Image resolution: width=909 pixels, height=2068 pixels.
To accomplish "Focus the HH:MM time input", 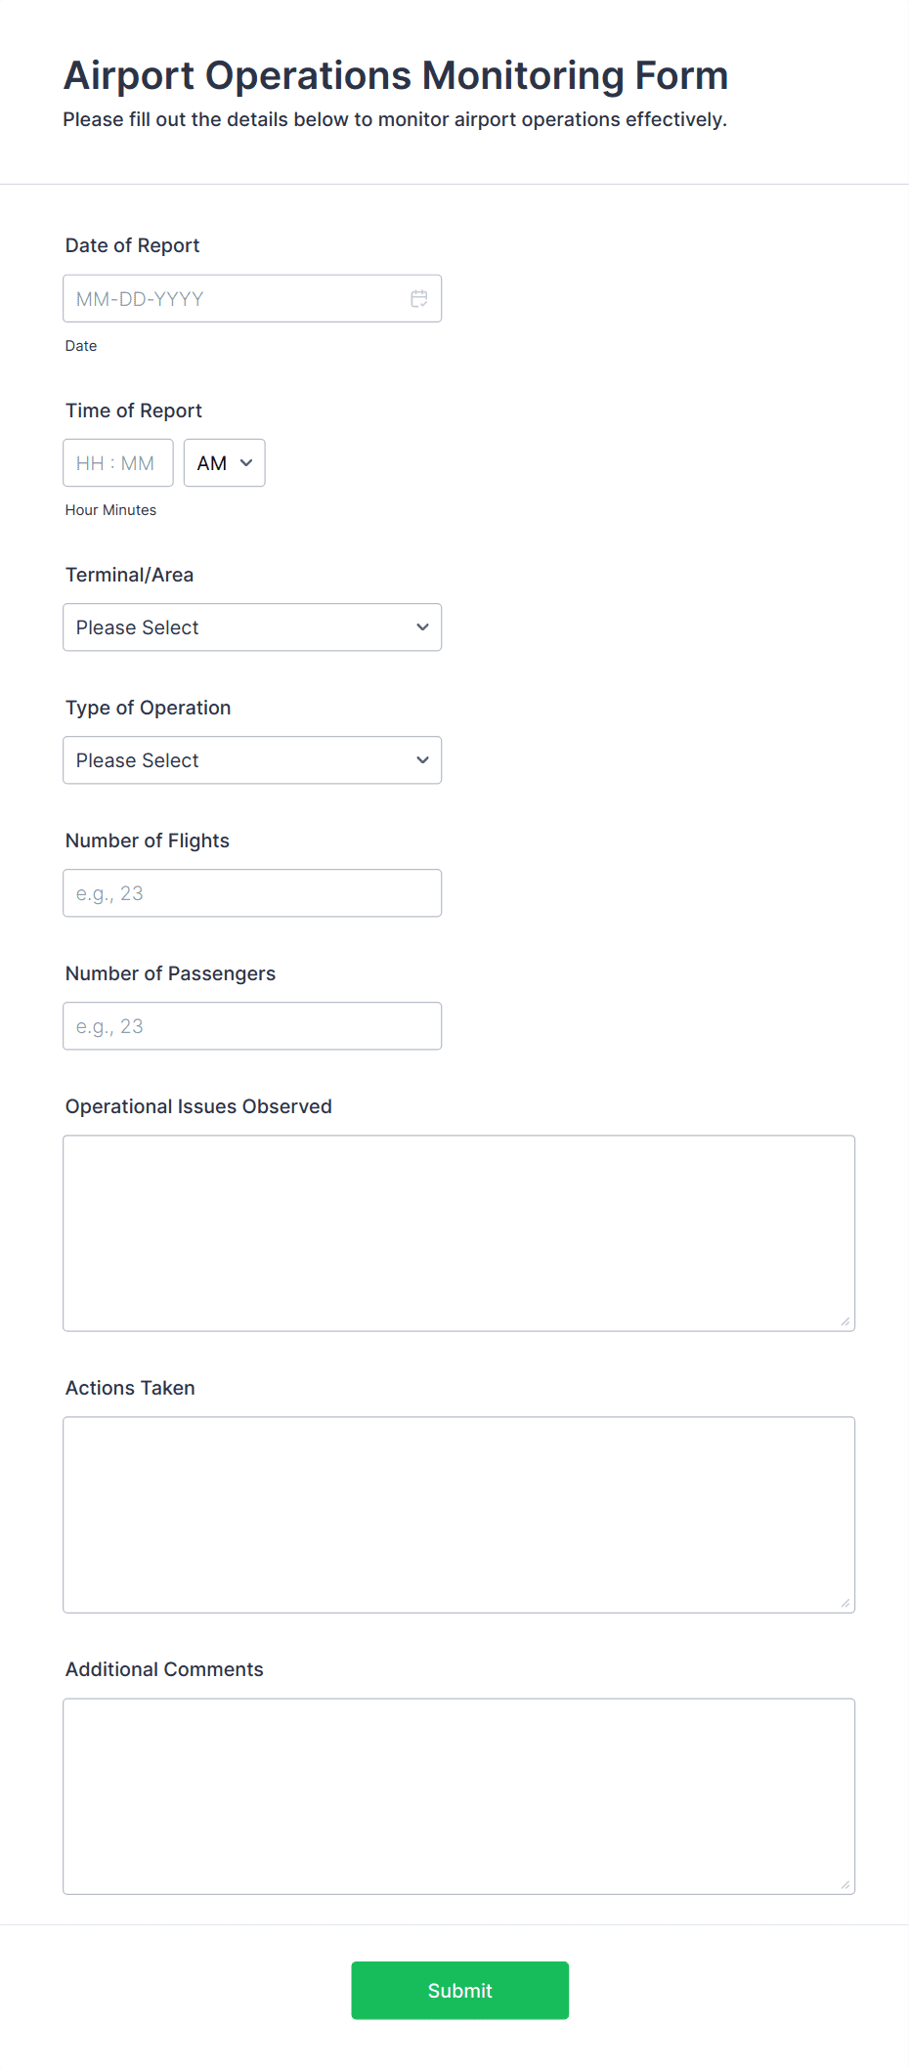I will click(x=117, y=463).
